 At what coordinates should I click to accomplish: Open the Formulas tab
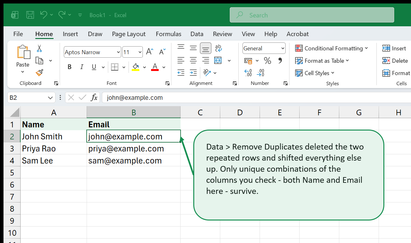[x=169, y=34]
